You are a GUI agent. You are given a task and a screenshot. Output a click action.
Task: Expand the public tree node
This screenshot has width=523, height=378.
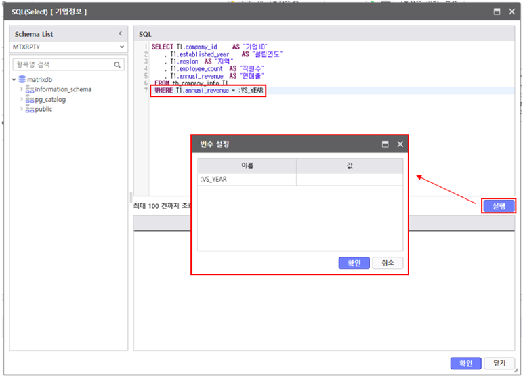(x=21, y=109)
